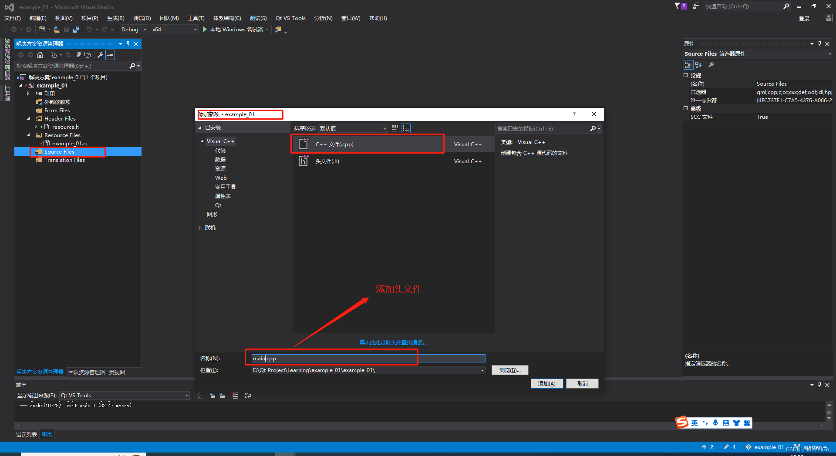The width and height of the screenshot is (836, 456).
Task: Click the name input field main.cpp
Action: (368, 359)
